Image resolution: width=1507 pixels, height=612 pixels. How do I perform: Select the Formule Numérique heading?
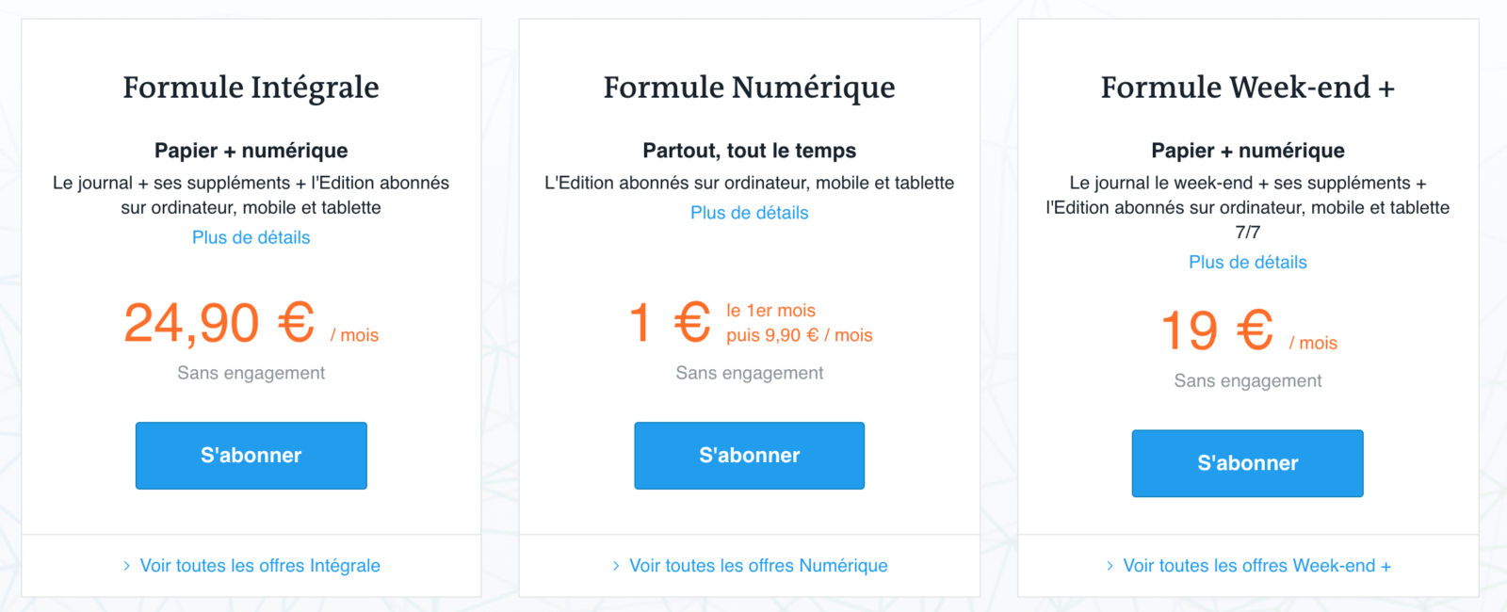749,88
